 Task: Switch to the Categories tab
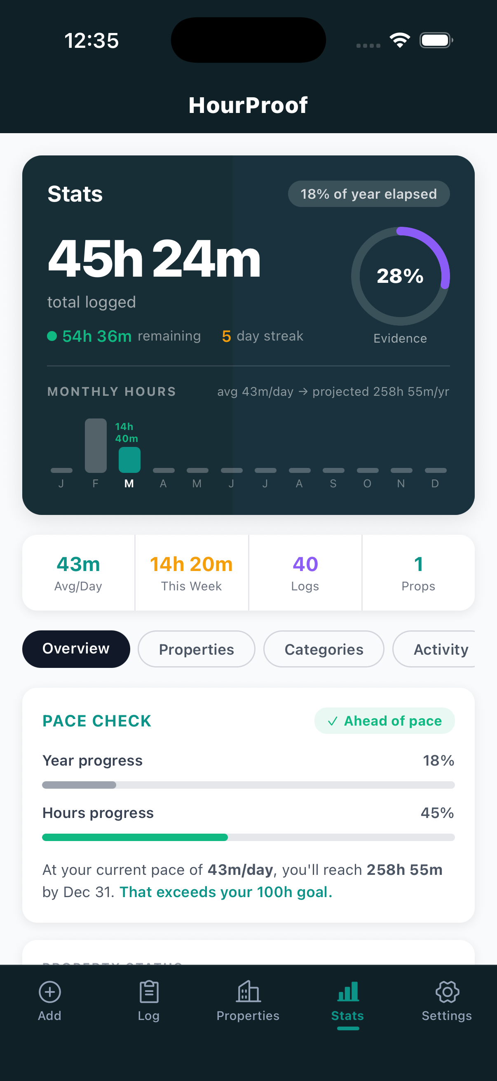tap(324, 649)
